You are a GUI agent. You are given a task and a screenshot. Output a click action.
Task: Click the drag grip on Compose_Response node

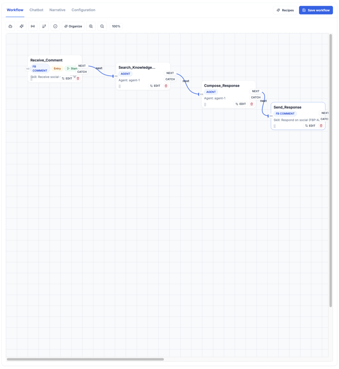click(x=205, y=105)
